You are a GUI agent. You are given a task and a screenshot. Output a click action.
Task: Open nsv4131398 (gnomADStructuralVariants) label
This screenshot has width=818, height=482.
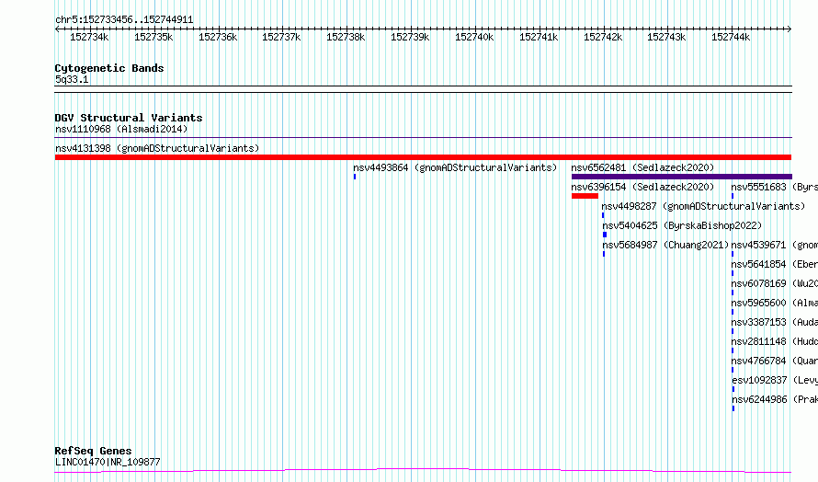pos(157,148)
